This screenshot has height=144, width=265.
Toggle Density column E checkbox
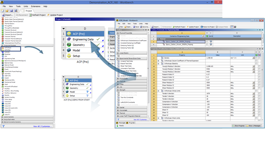(259, 58)
